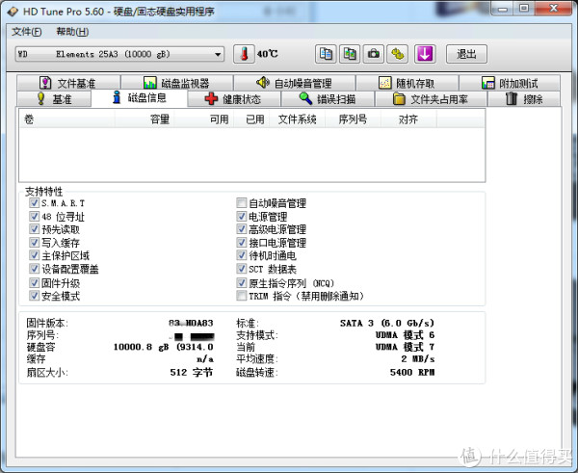Toggle the 高级电源管理 checkbox

[242, 229]
